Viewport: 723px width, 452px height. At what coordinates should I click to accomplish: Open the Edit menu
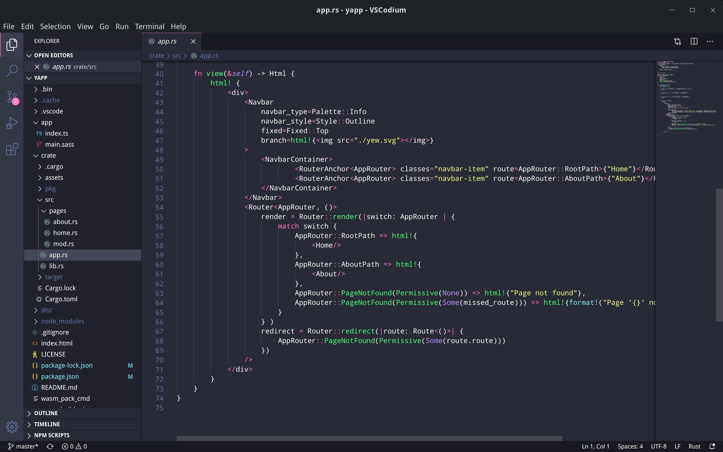pyautogui.click(x=27, y=27)
